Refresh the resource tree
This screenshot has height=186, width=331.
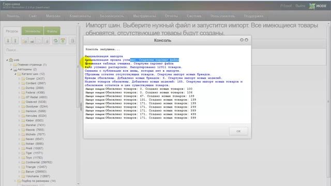tap(55, 40)
